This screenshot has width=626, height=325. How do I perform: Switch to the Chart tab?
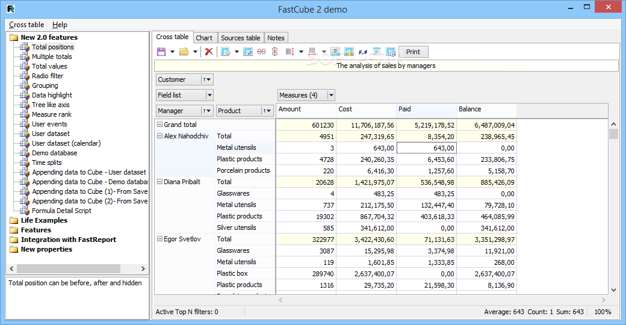coord(204,38)
